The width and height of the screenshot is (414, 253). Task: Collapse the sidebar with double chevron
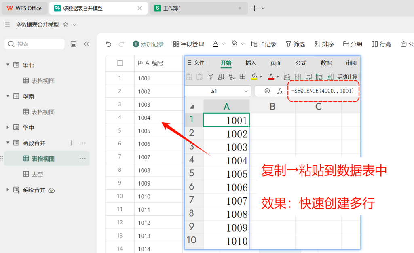click(87, 44)
